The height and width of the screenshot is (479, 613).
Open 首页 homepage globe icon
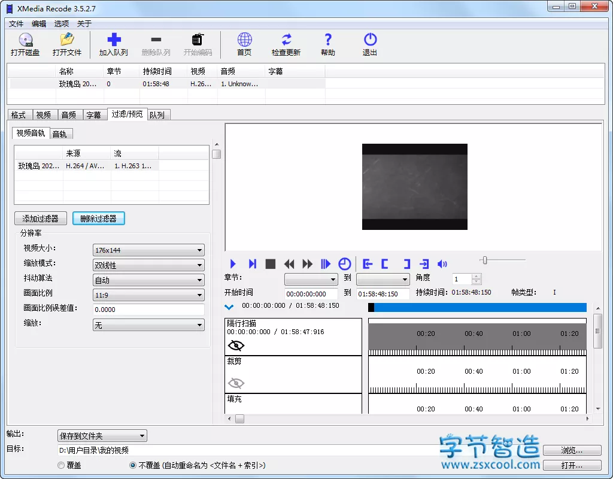point(244,44)
